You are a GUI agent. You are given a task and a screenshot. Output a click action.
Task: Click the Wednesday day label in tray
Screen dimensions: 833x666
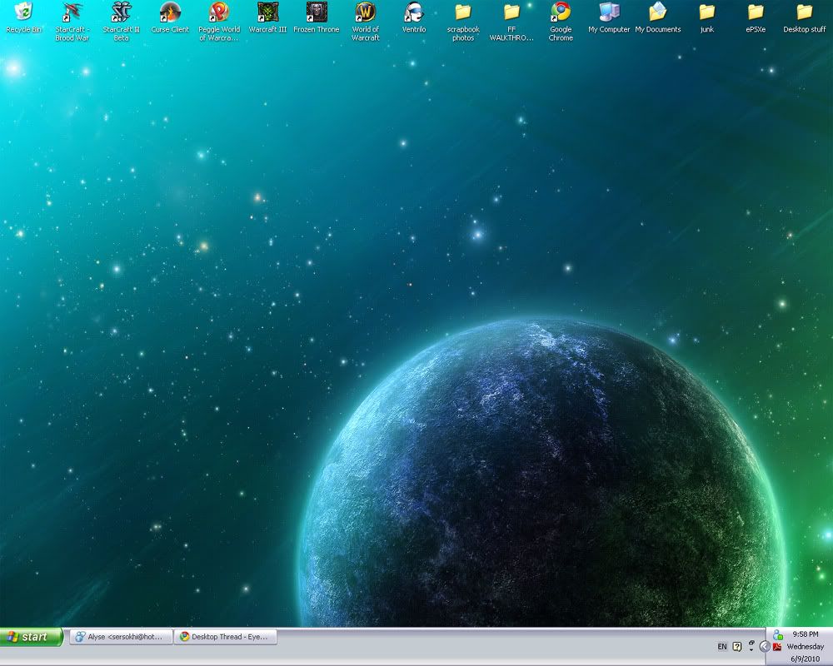point(806,646)
